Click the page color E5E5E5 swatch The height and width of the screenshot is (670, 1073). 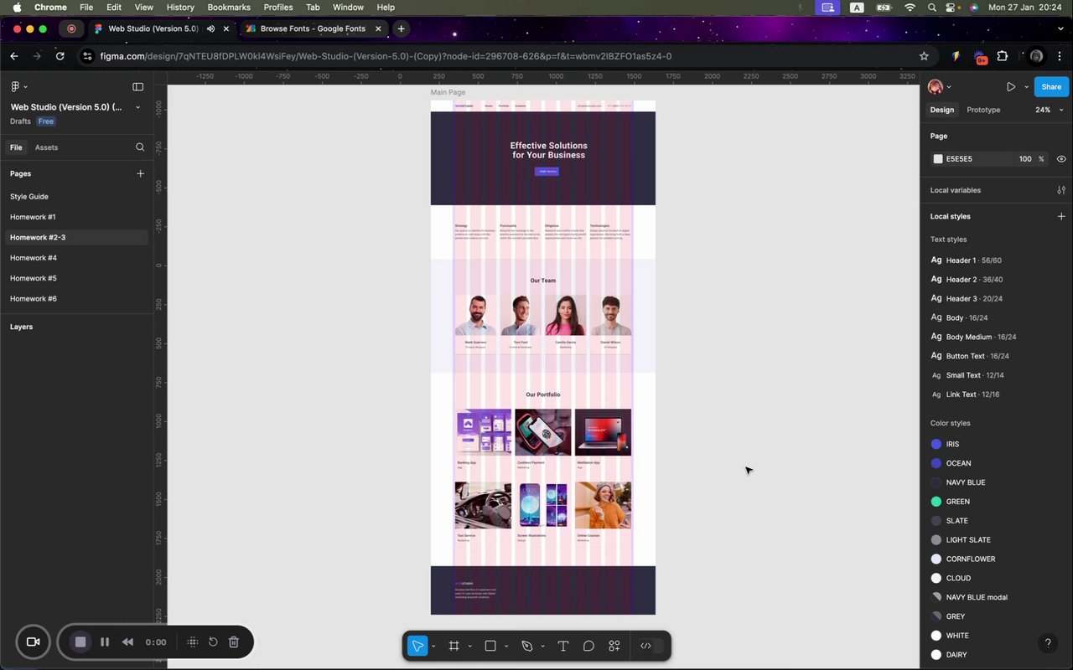[938, 159]
